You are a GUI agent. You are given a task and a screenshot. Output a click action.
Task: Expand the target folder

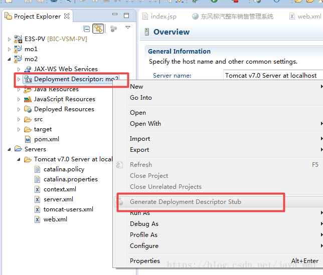point(19,129)
